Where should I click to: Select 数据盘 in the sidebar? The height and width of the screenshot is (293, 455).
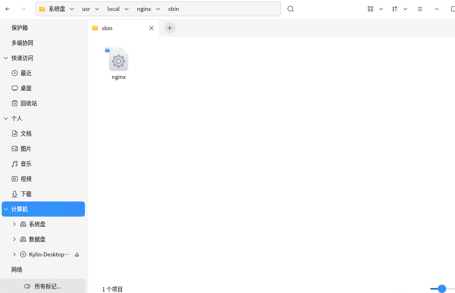click(37, 239)
